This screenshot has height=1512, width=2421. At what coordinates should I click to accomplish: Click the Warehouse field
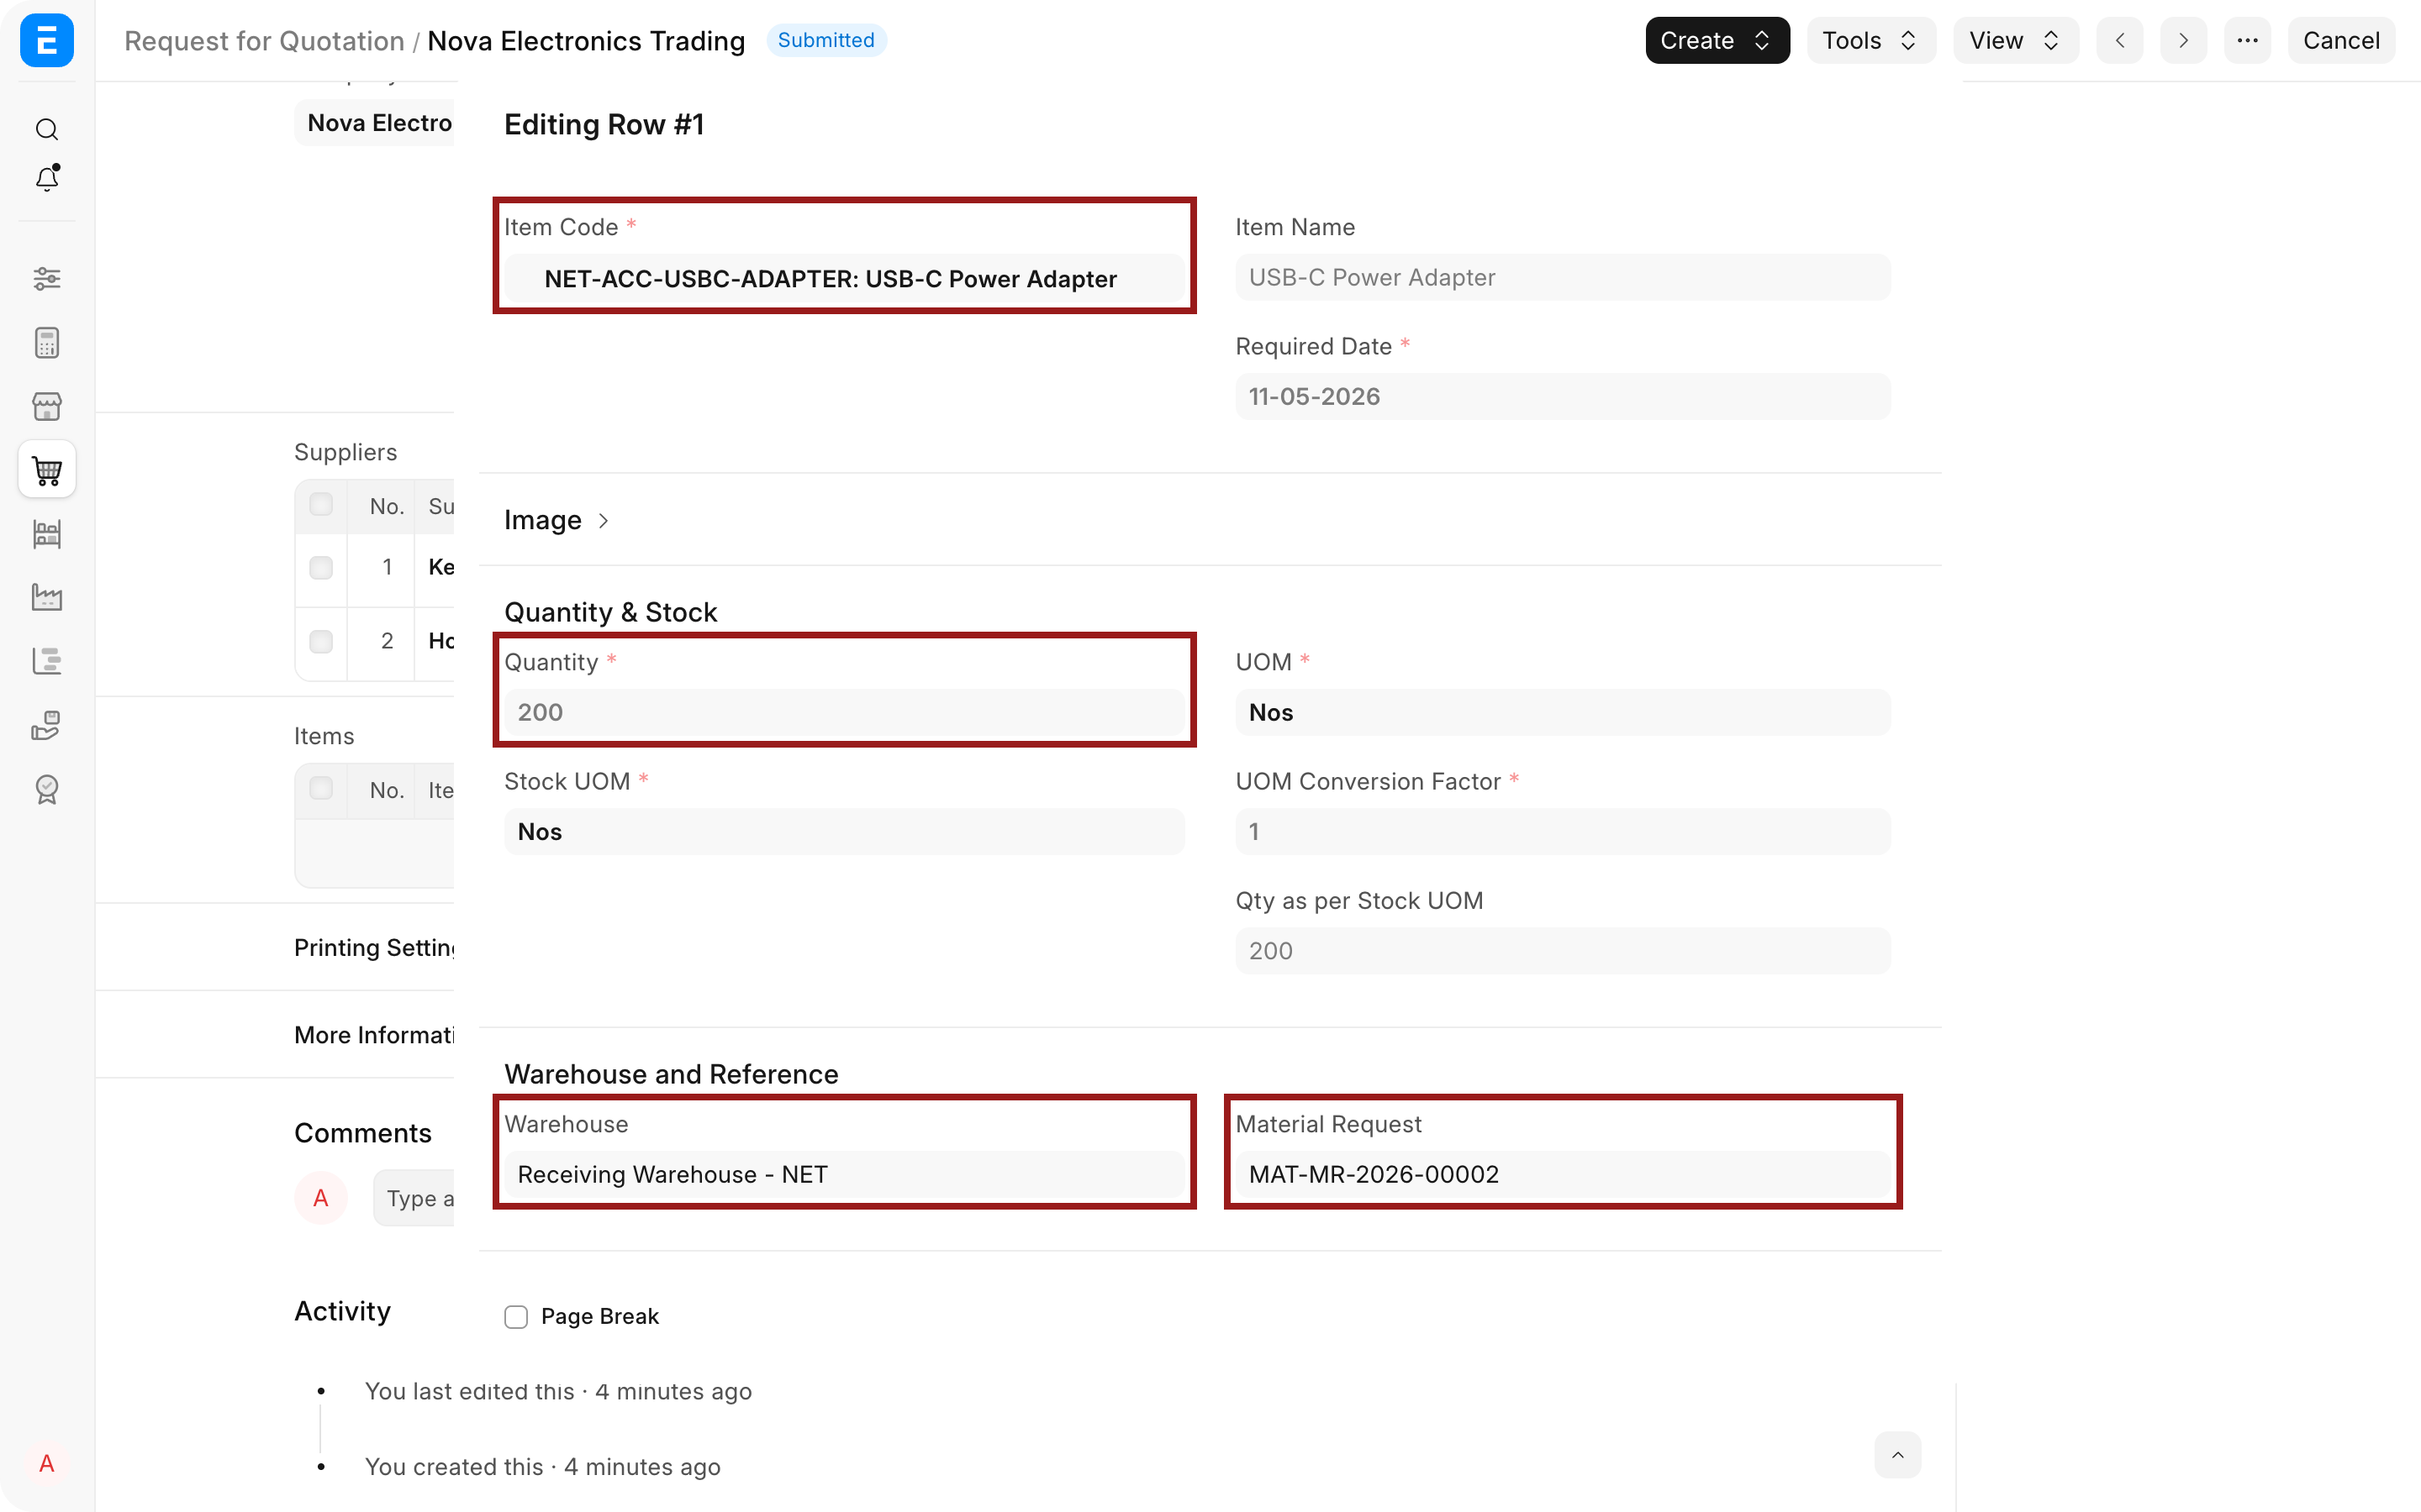[843, 1174]
